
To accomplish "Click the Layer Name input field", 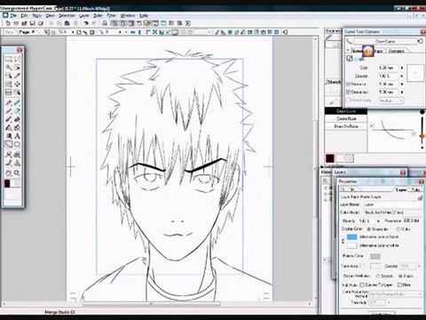I will click(x=392, y=204).
